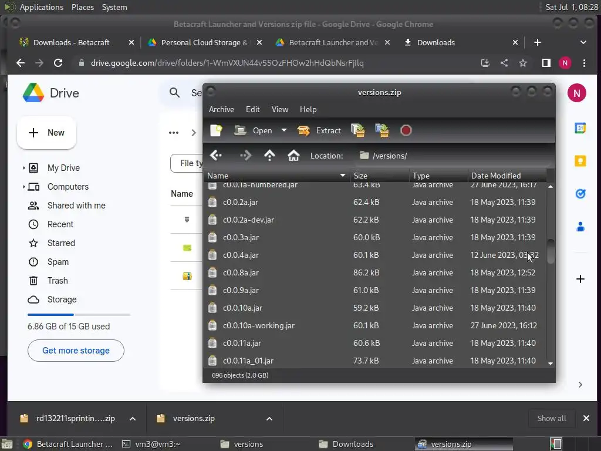Viewport: 601px width, 451px height.
Task: Click the add files icon in archive toolbar
Action: tap(358, 130)
